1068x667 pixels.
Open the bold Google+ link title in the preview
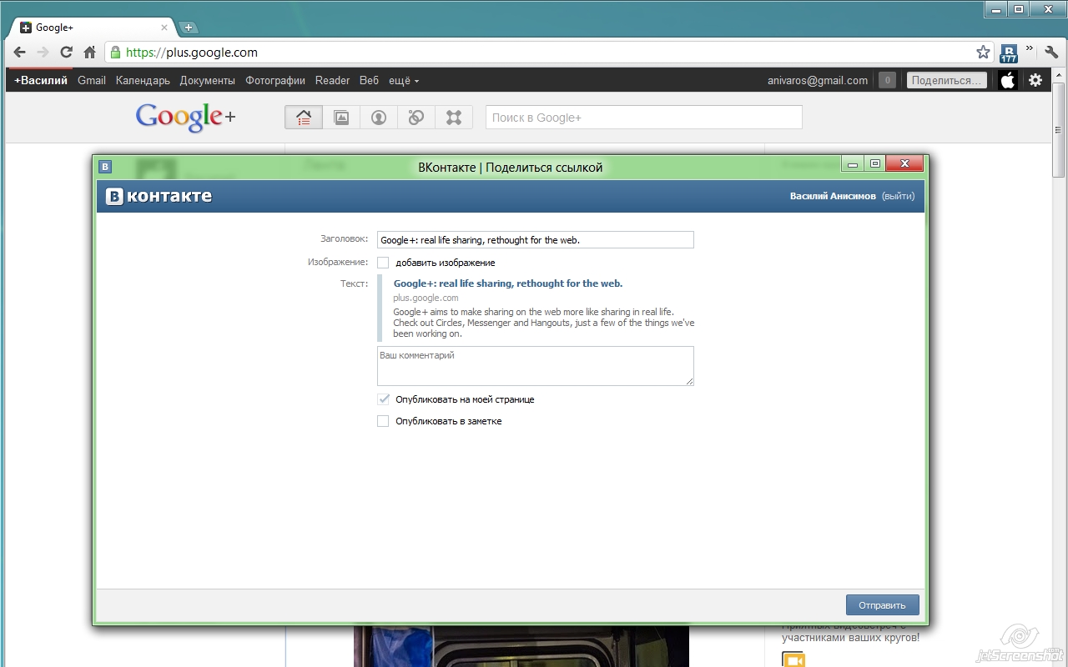coord(508,283)
